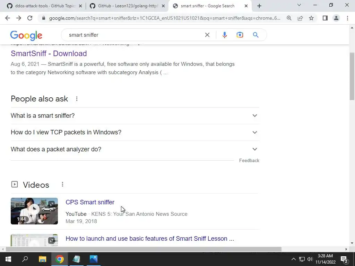Open the taskbar clock and date
This screenshot has height=266, width=355.
coord(325,259)
